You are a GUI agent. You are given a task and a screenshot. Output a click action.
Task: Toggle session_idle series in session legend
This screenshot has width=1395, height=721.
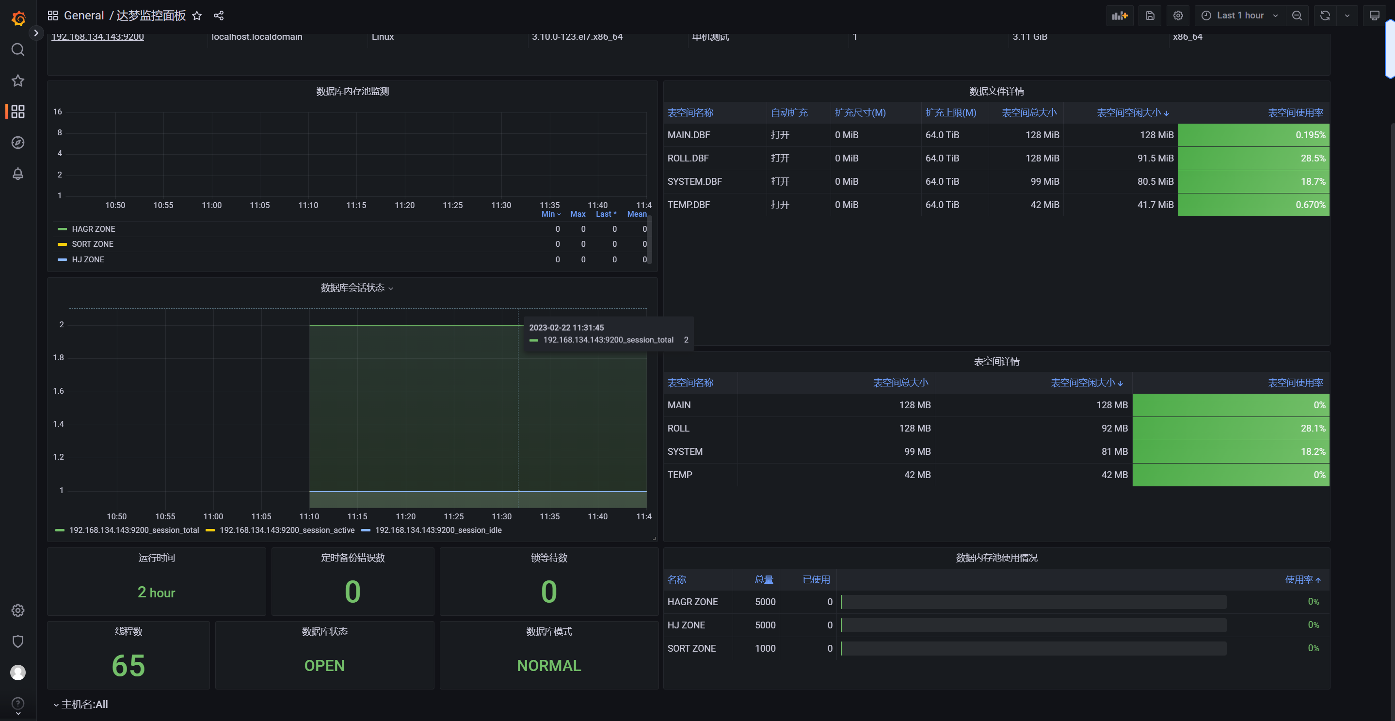click(438, 530)
